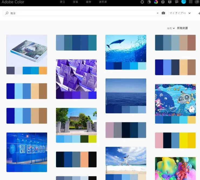This screenshot has width=200, height=180.
Task: Click the color wheel icon
Action: point(156,2)
